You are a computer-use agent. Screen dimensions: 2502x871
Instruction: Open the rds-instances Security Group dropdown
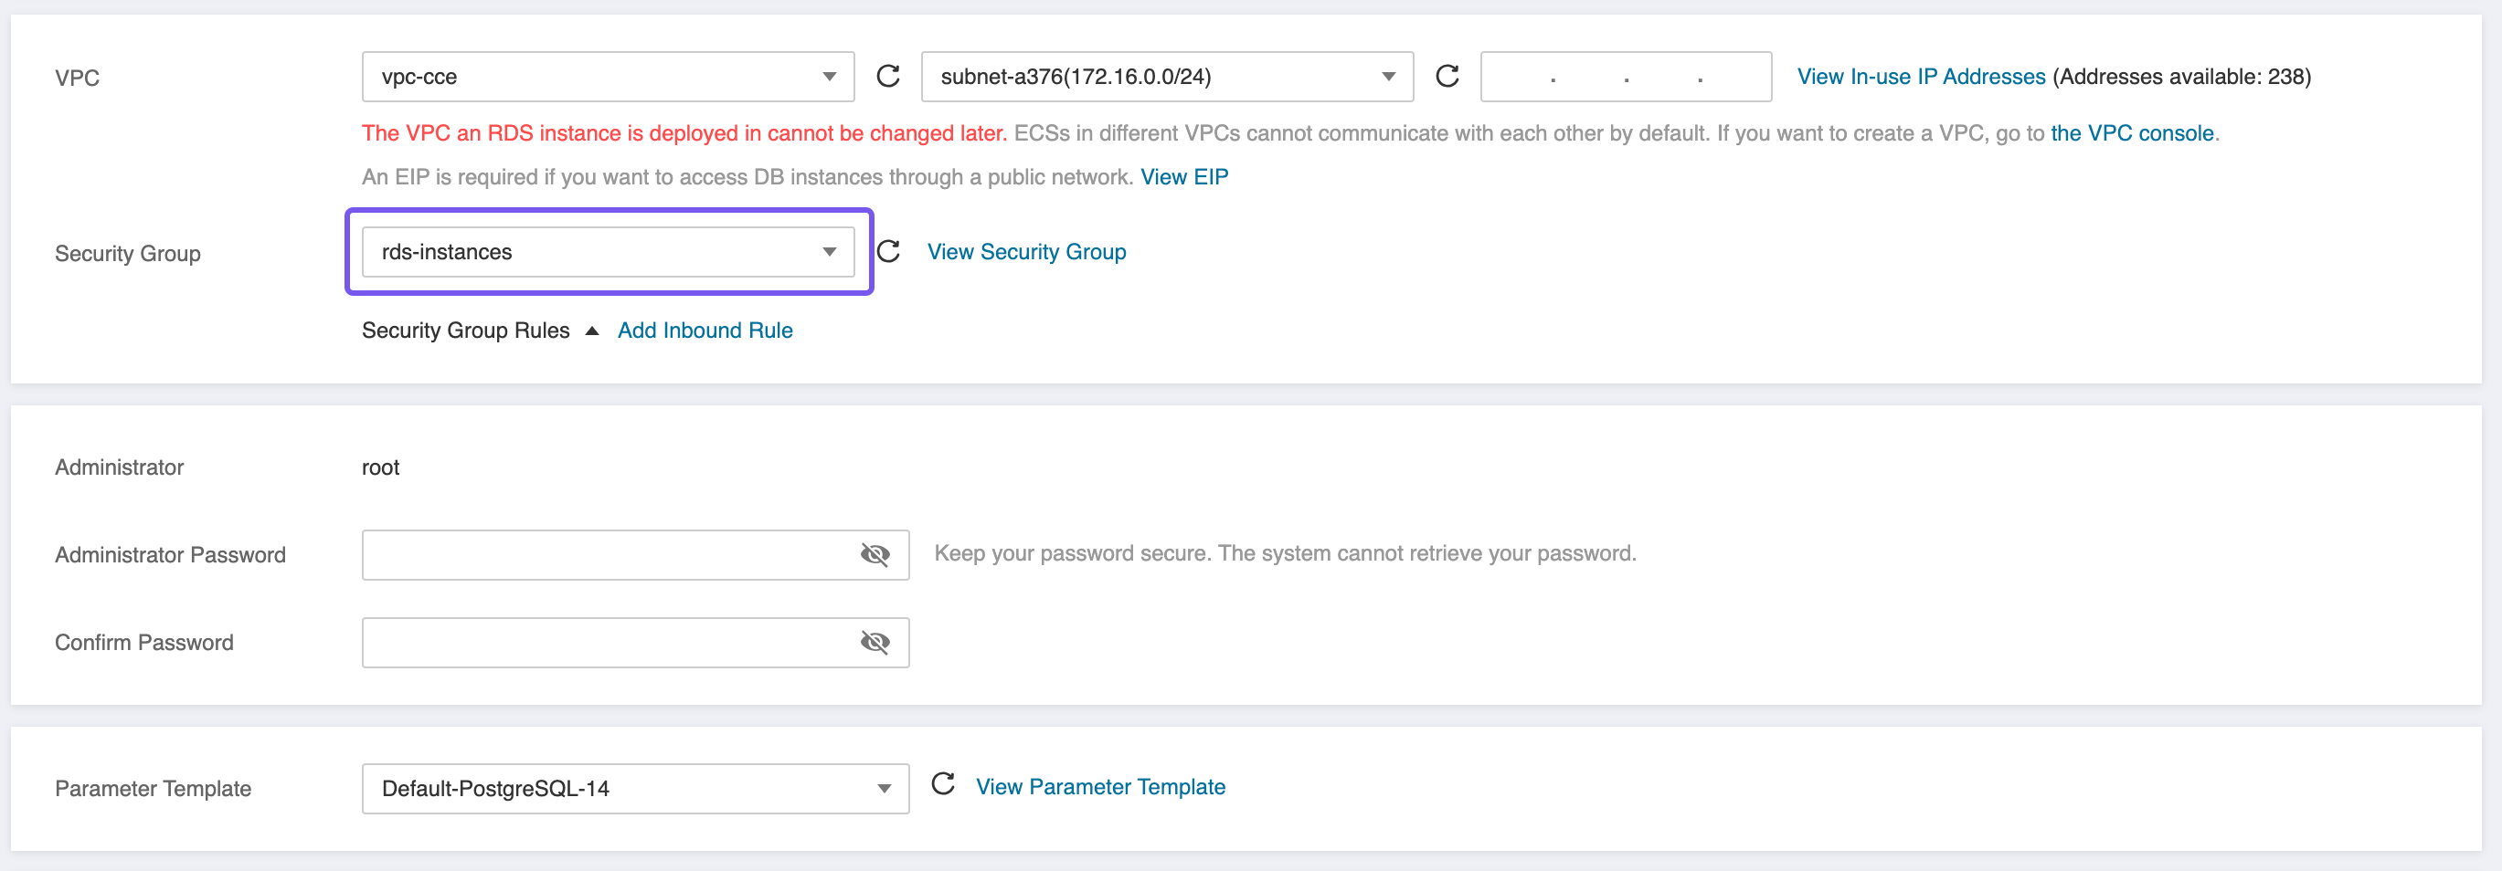click(x=607, y=252)
